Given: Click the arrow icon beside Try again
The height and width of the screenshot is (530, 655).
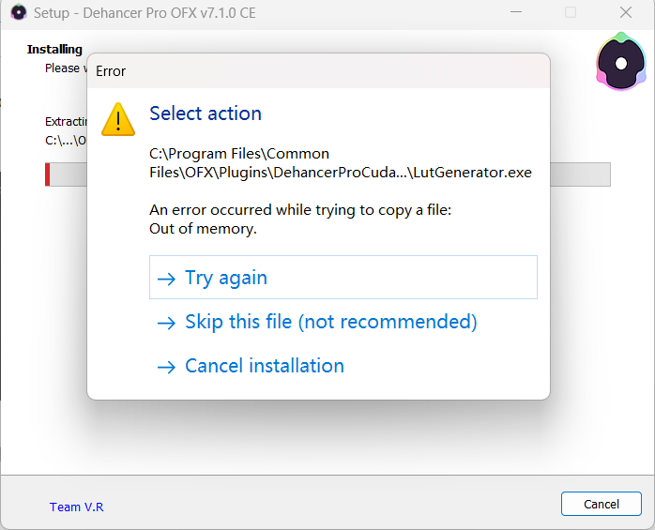Looking at the screenshot, I should click(x=167, y=279).
